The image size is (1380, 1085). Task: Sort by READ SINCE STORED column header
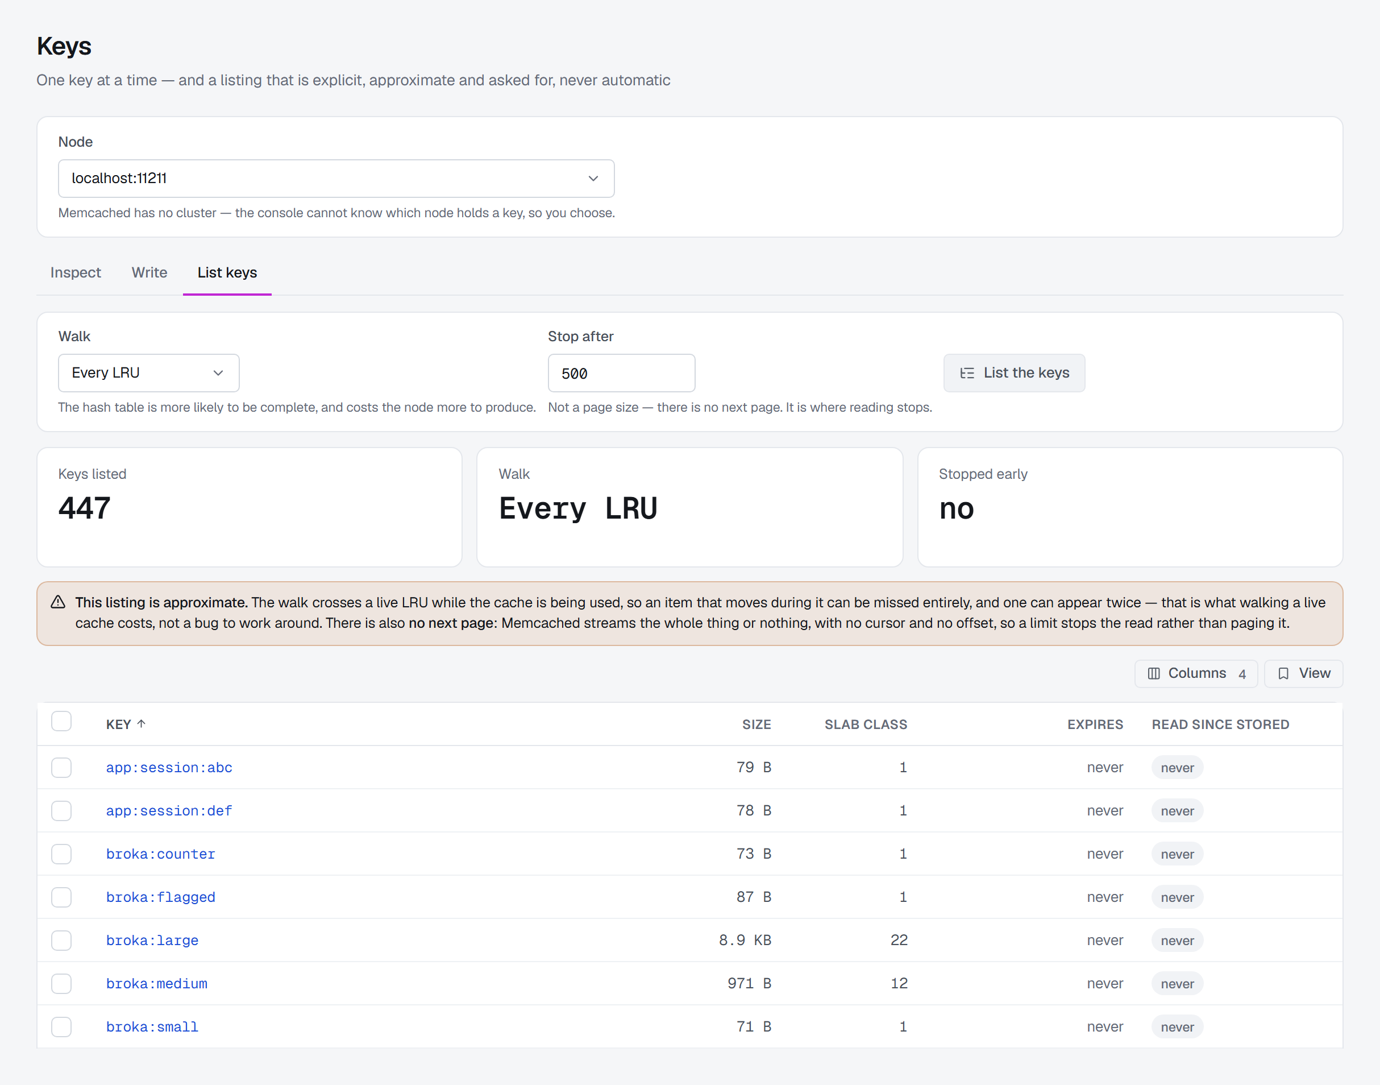tap(1220, 724)
